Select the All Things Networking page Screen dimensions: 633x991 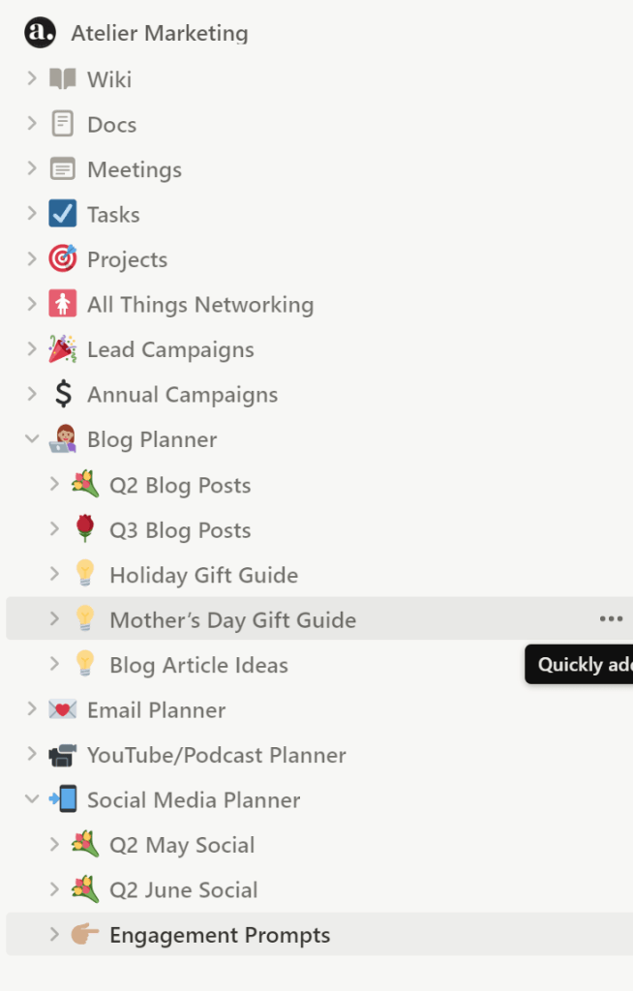[200, 304]
